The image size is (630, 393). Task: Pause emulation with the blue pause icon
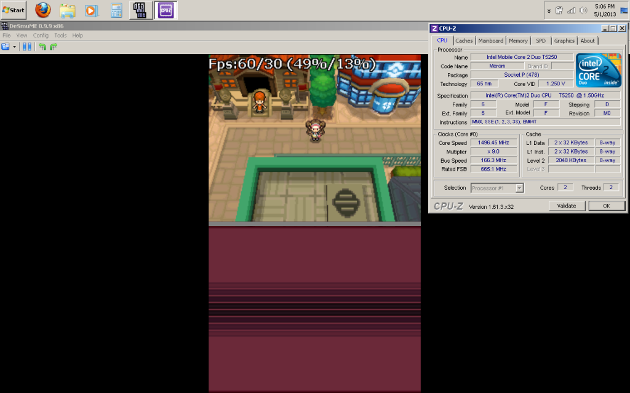(27, 47)
